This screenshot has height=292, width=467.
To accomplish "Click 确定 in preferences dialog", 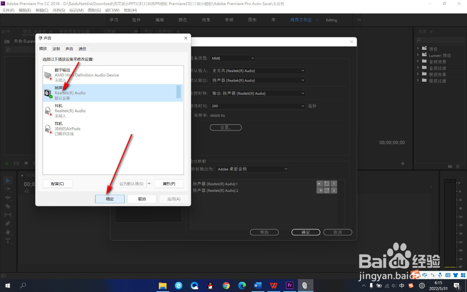I will [306, 232].
